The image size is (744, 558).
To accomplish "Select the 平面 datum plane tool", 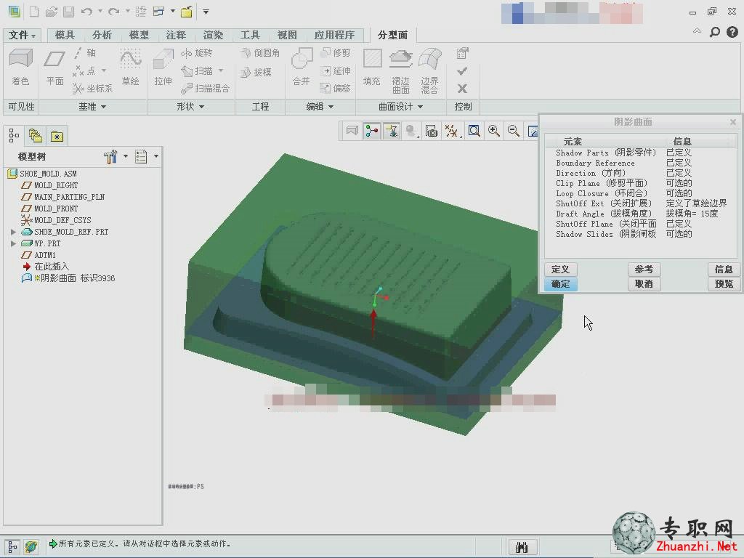I will click(54, 67).
